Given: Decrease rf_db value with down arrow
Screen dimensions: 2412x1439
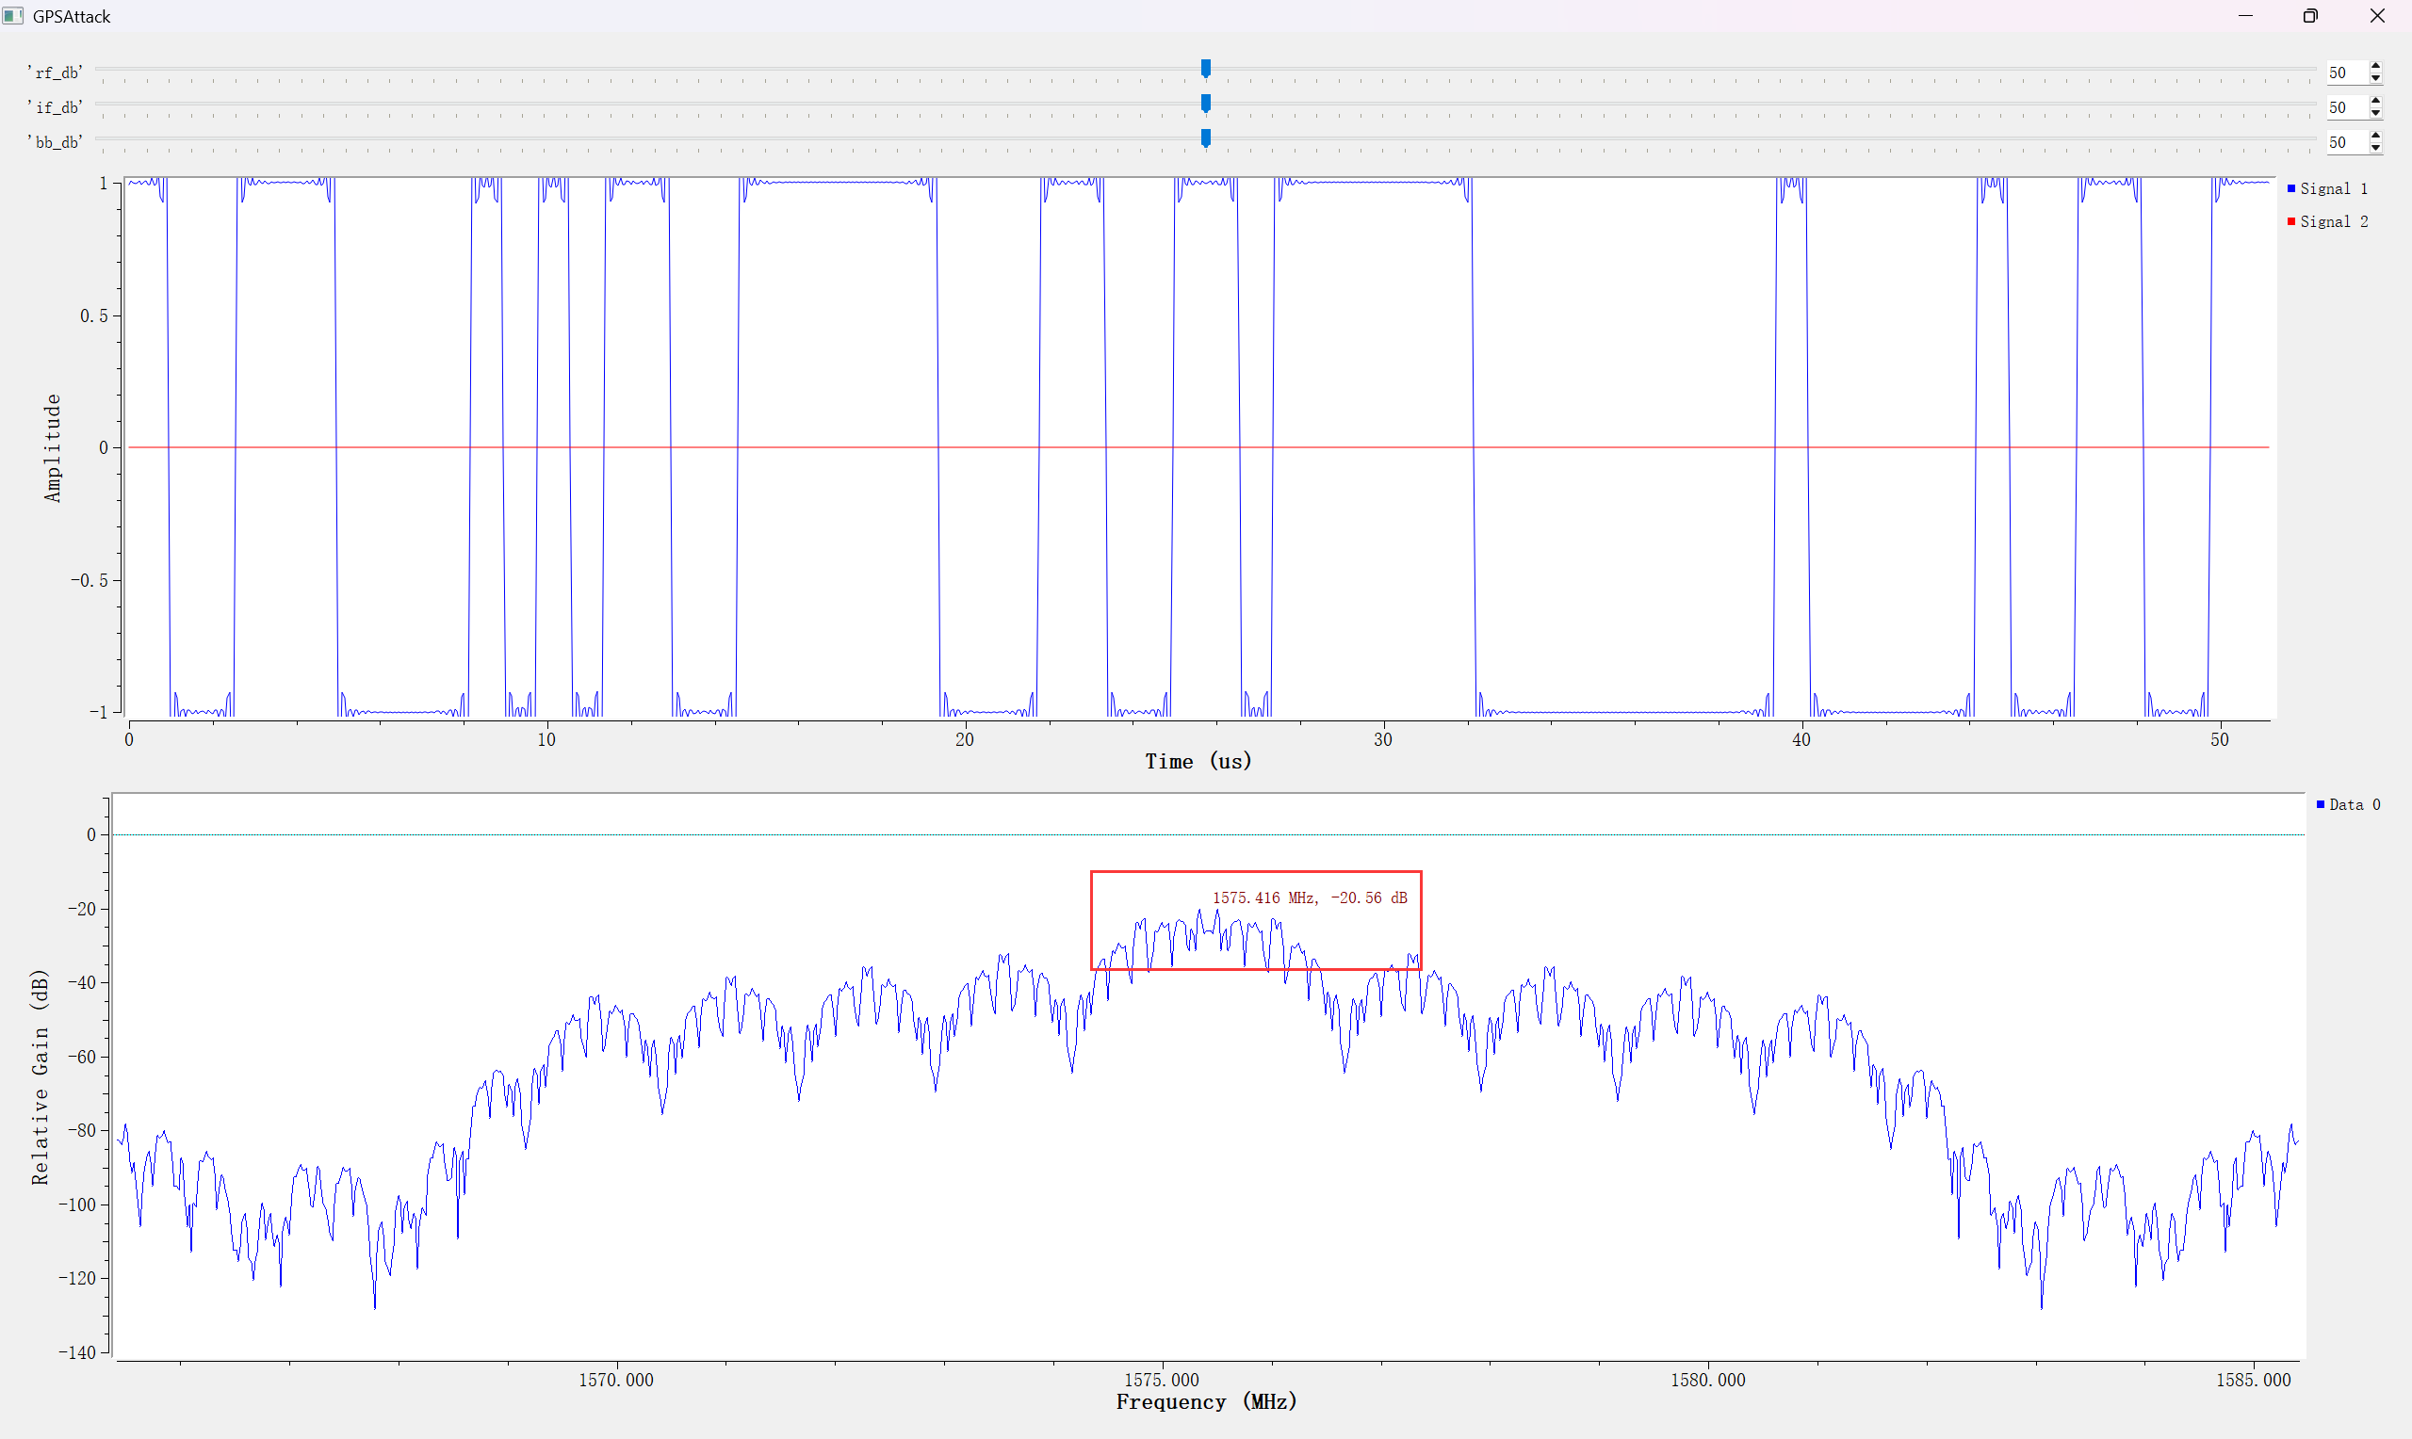Looking at the screenshot, I should (2375, 78).
